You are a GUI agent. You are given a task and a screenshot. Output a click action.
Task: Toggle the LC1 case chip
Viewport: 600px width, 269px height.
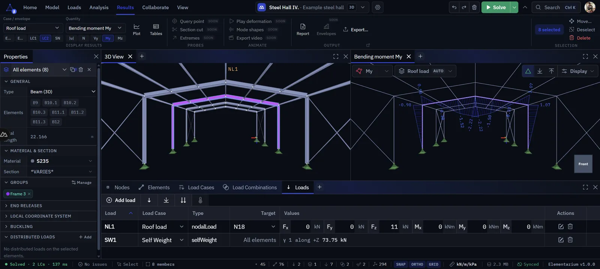pos(33,38)
